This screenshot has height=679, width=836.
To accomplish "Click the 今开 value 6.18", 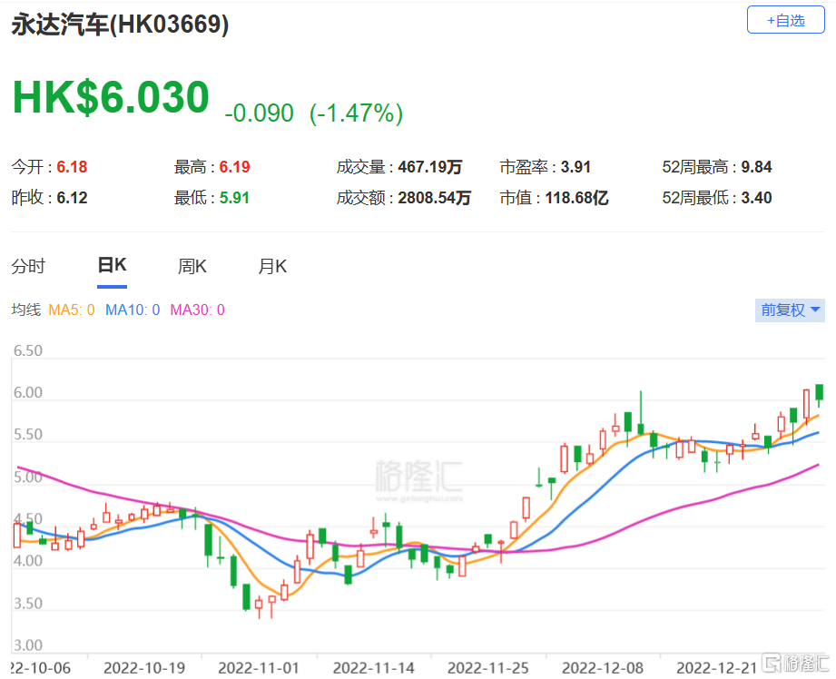I will click(72, 167).
